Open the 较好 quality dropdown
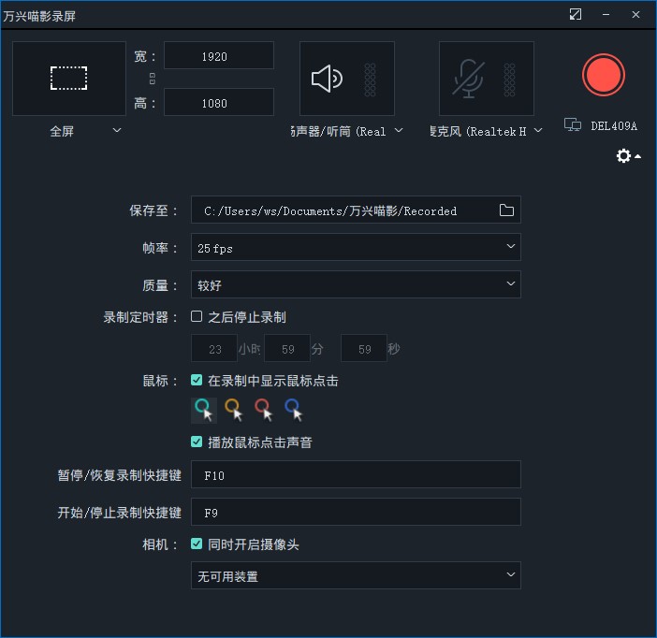 356,284
